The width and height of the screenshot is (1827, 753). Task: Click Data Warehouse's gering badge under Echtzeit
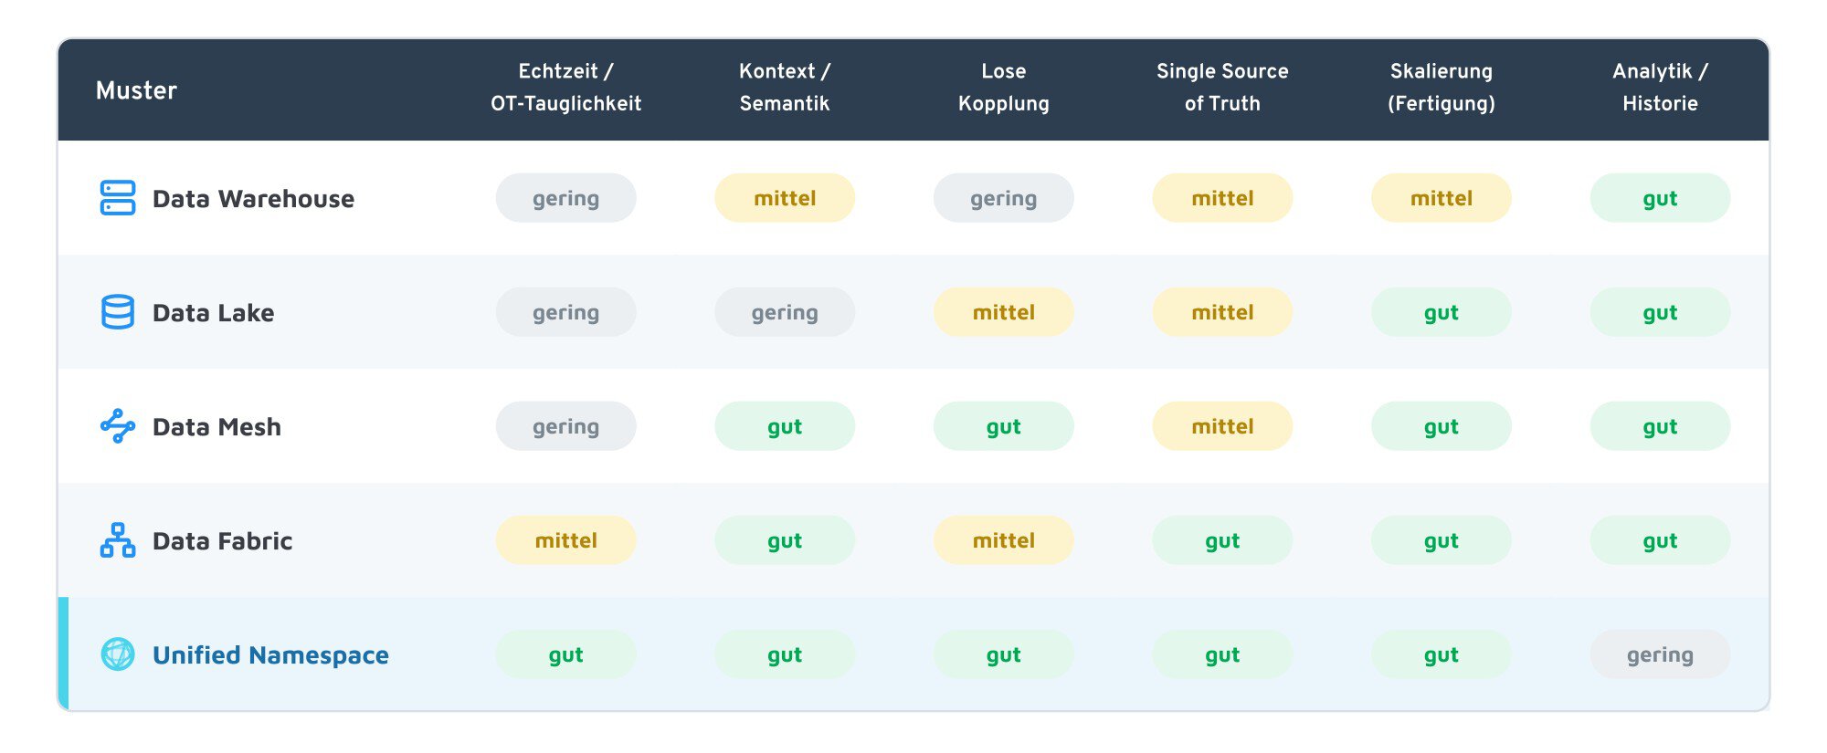pos(566,198)
